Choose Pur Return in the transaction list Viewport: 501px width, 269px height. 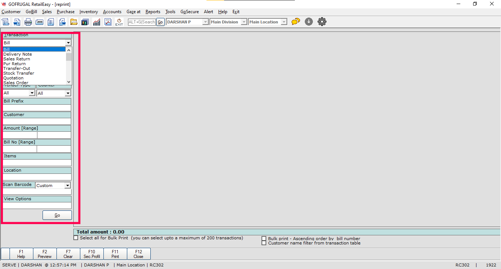click(34, 64)
